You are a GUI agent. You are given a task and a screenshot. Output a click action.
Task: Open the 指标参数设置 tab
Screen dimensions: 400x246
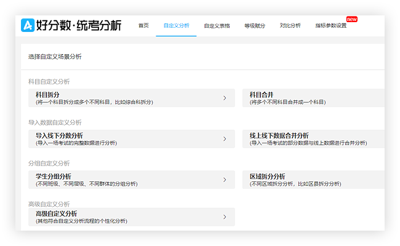coord(330,26)
